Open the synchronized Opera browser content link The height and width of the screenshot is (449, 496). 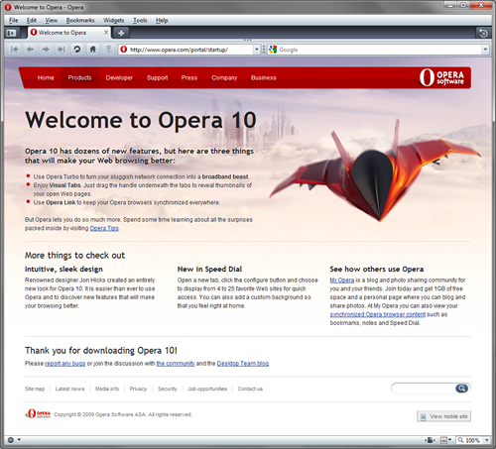click(378, 314)
